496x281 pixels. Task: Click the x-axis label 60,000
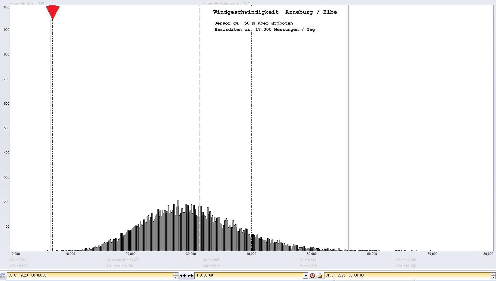(x=372, y=254)
